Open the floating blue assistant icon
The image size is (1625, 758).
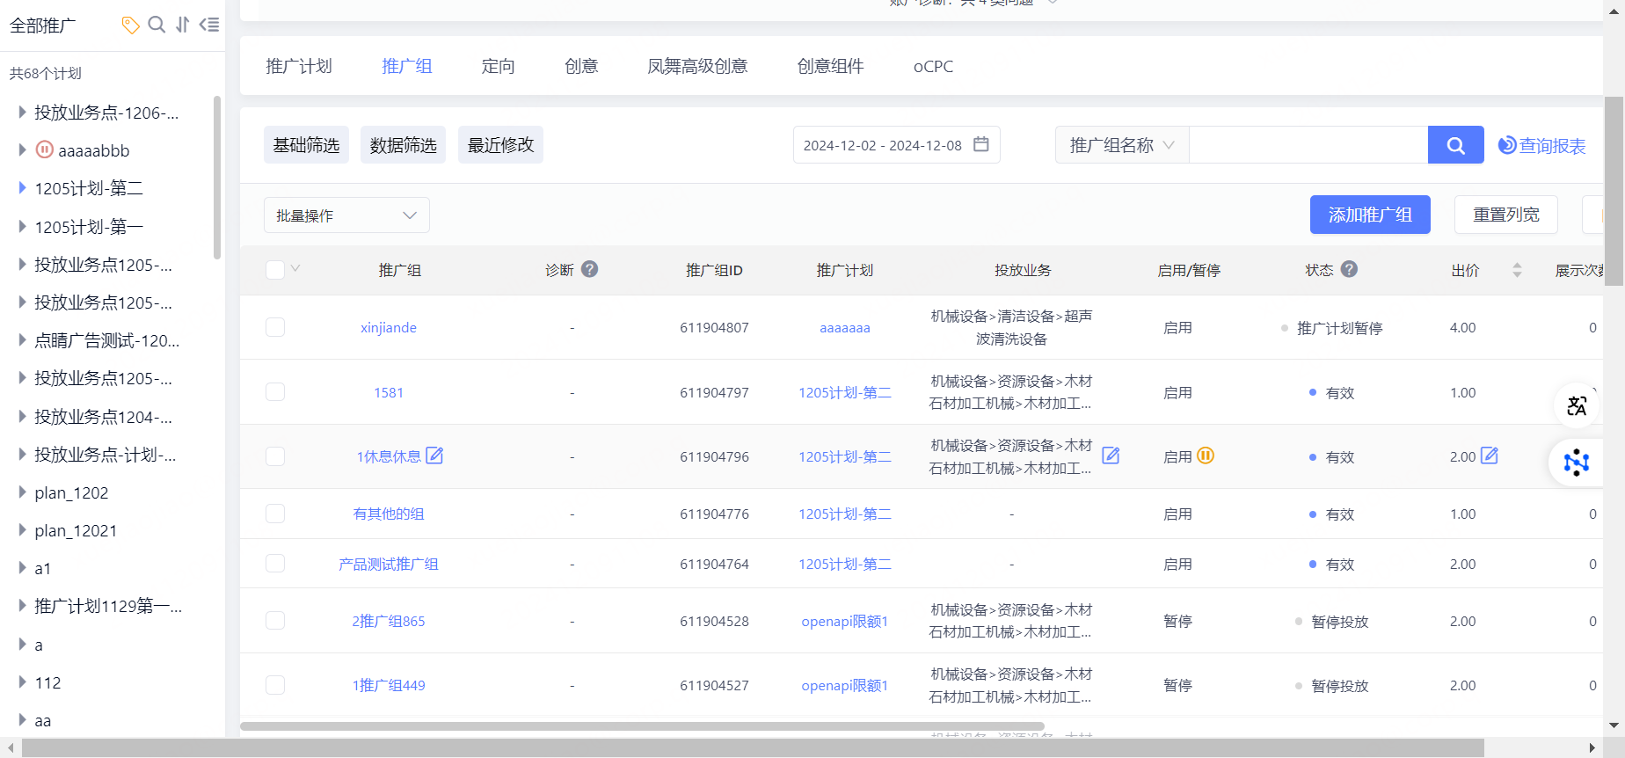click(x=1577, y=462)
